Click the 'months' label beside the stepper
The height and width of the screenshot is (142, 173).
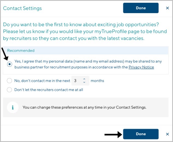(x=97, y=81)
